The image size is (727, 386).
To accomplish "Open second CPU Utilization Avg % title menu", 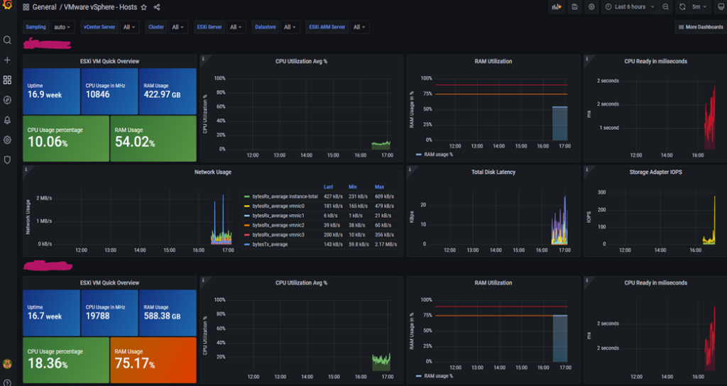I will pos(301,282).
